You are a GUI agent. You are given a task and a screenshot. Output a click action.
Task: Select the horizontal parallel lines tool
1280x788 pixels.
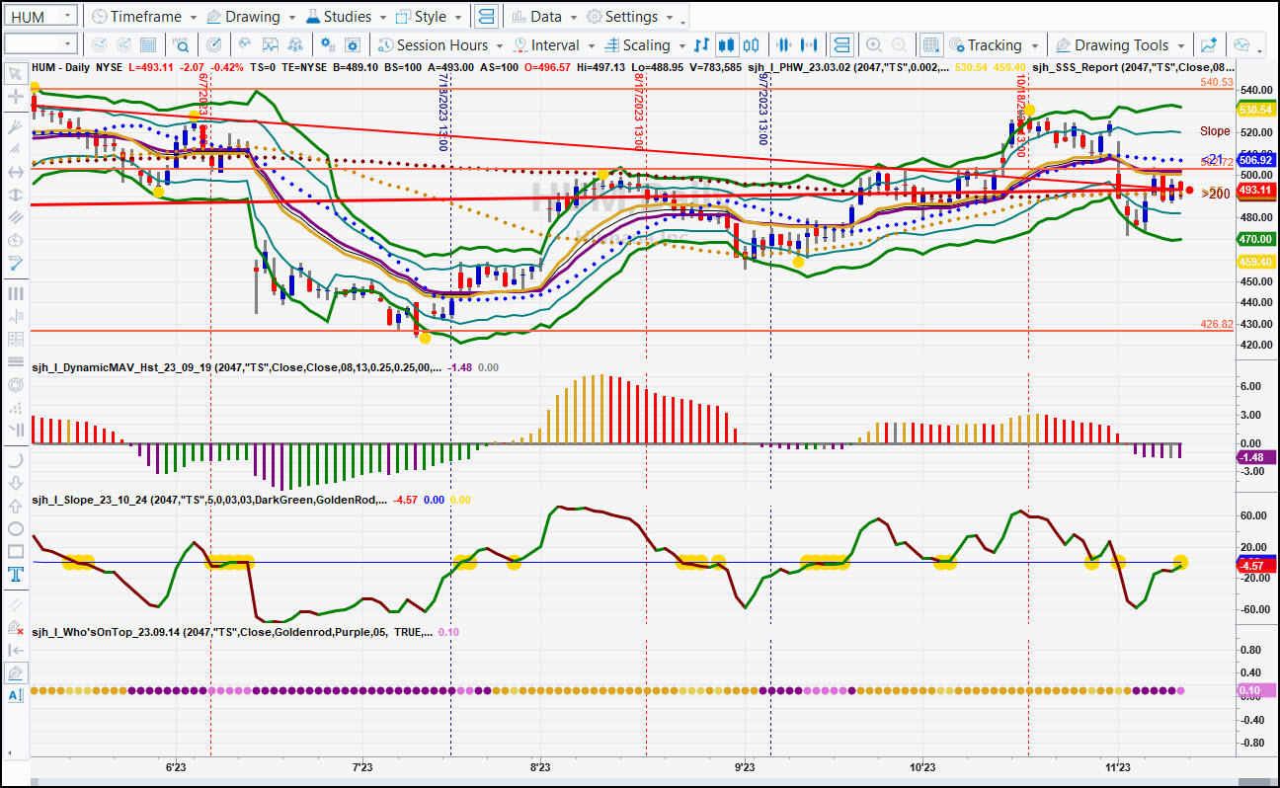[x=15, y=361]
